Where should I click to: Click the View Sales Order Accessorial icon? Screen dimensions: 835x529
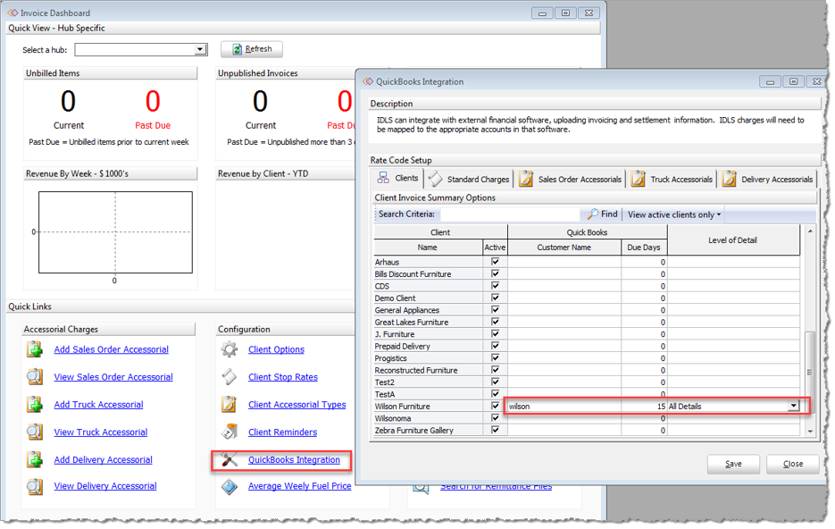click(35, 377)
